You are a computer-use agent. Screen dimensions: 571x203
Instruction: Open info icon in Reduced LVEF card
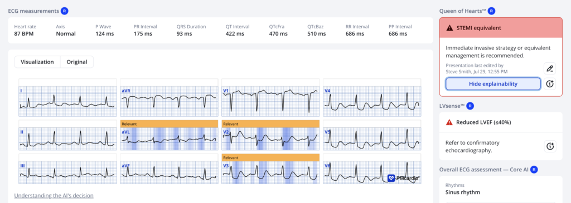[550, 146]
